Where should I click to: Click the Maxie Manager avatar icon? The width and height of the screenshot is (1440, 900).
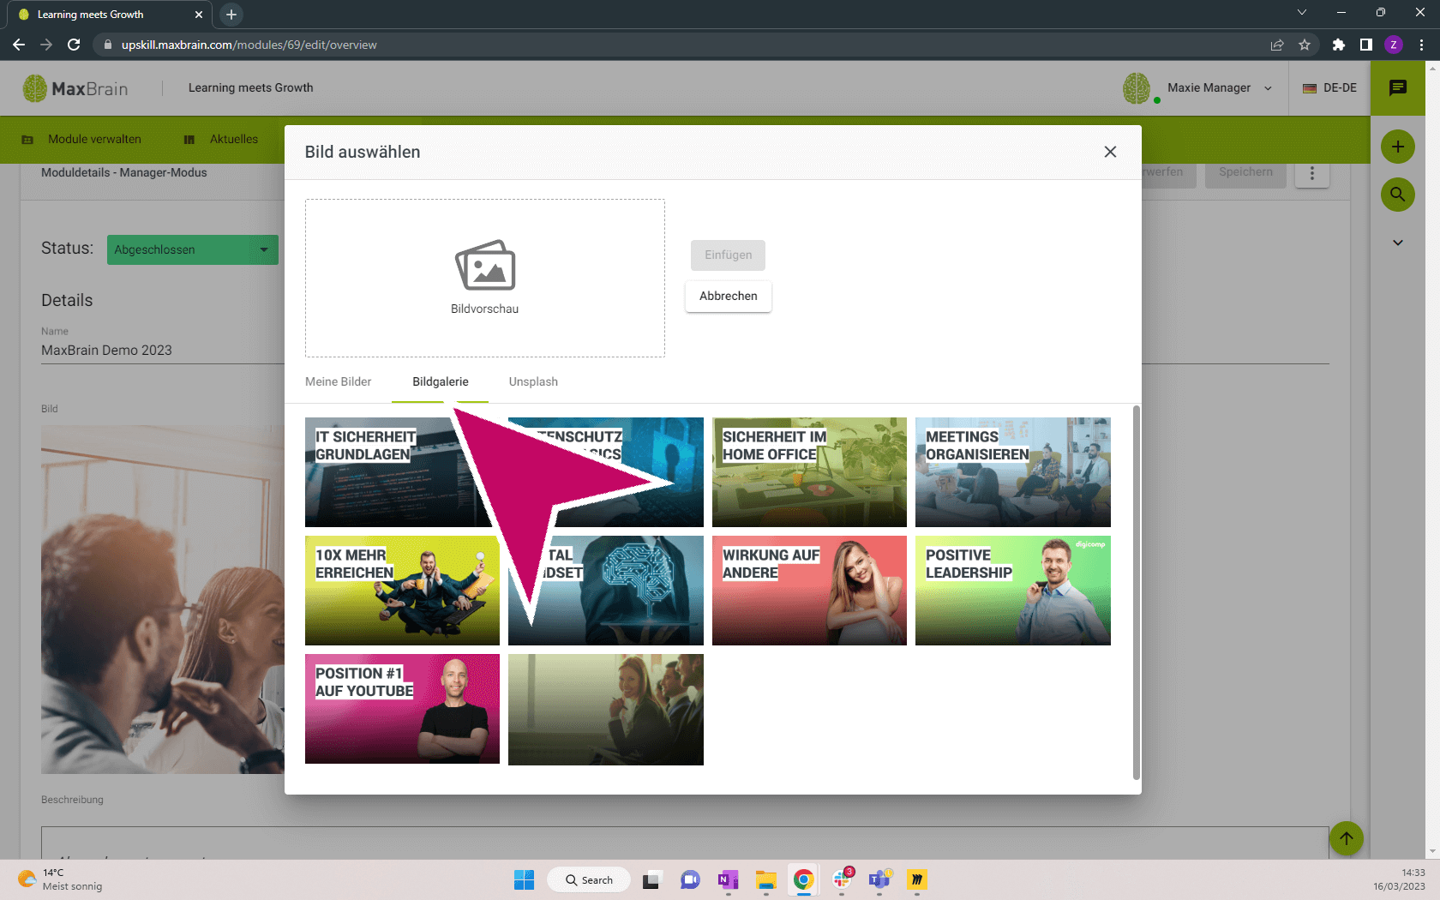[x=1137, y=88]
